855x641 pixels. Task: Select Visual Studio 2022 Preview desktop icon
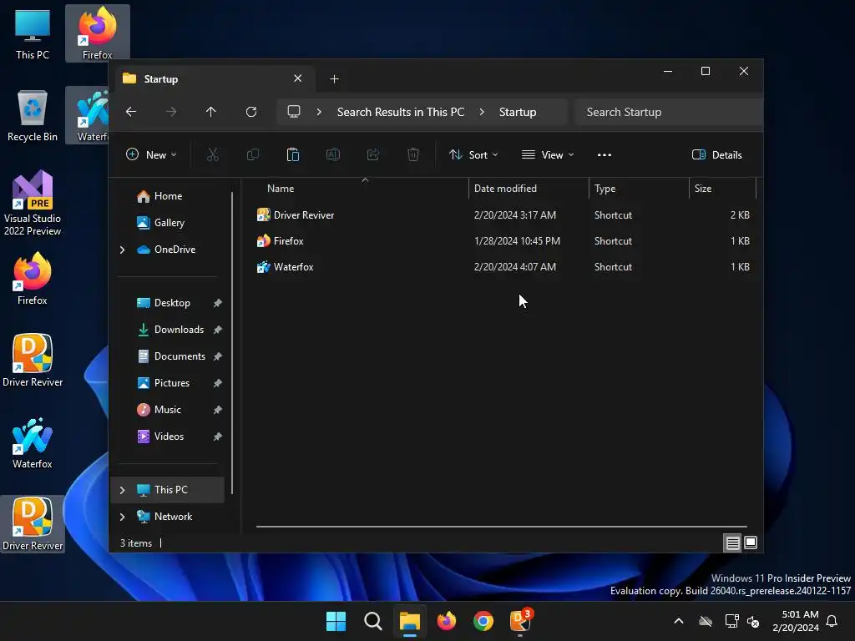[33, 204]
